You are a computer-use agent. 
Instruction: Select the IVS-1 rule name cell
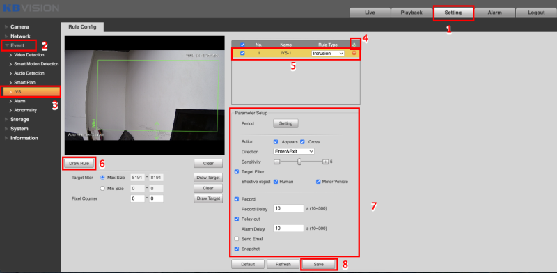285,53
